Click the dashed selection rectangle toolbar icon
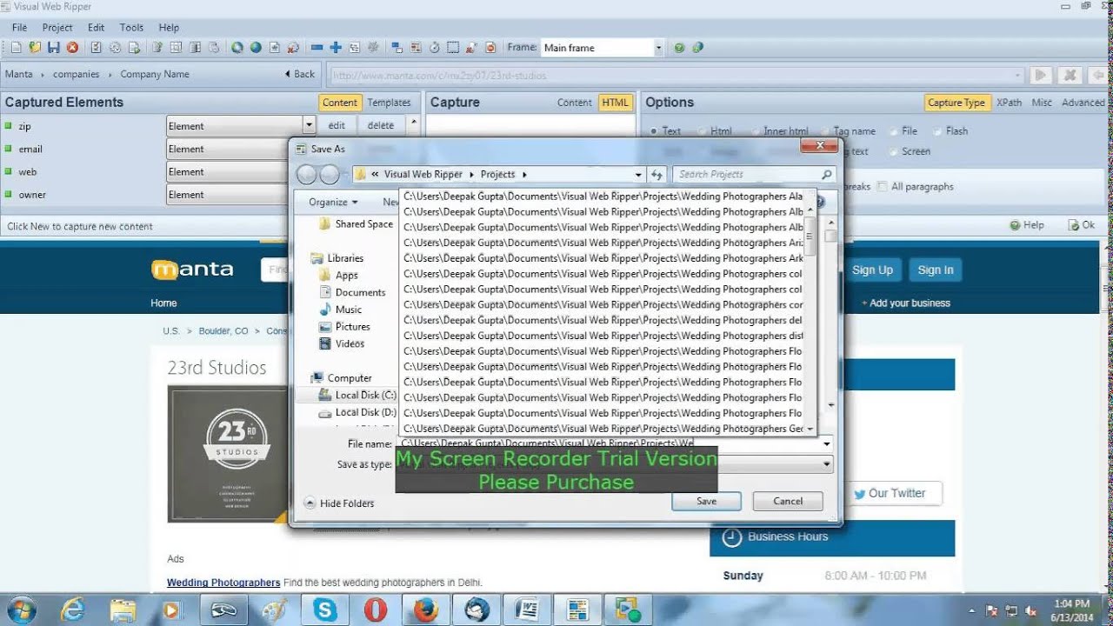 pyautogui.click(x=453, y=48)
